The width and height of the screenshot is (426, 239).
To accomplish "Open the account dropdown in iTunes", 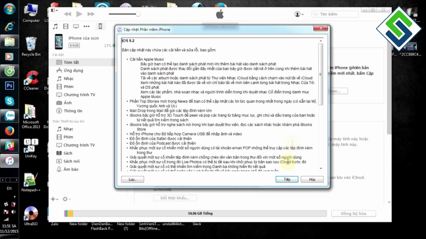I will click(299, 14).
